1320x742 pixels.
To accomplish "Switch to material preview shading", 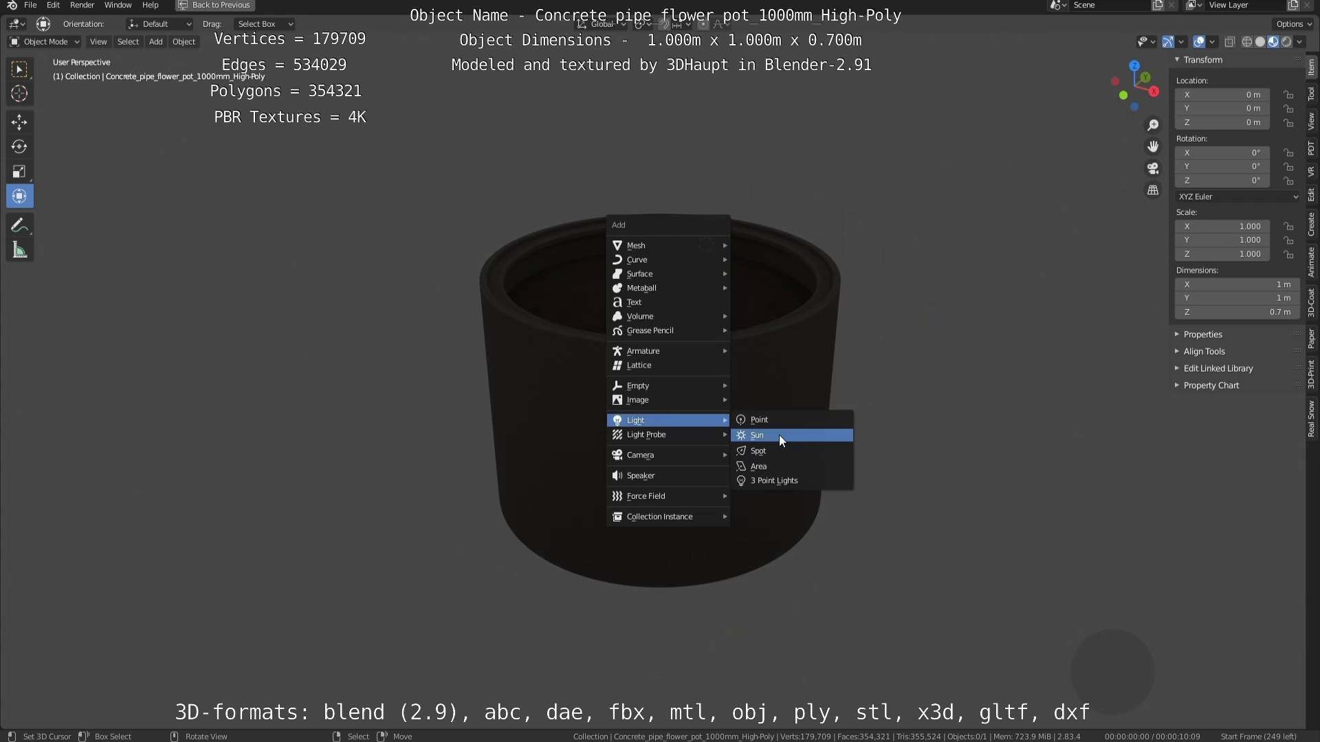I will (1273, 42).
